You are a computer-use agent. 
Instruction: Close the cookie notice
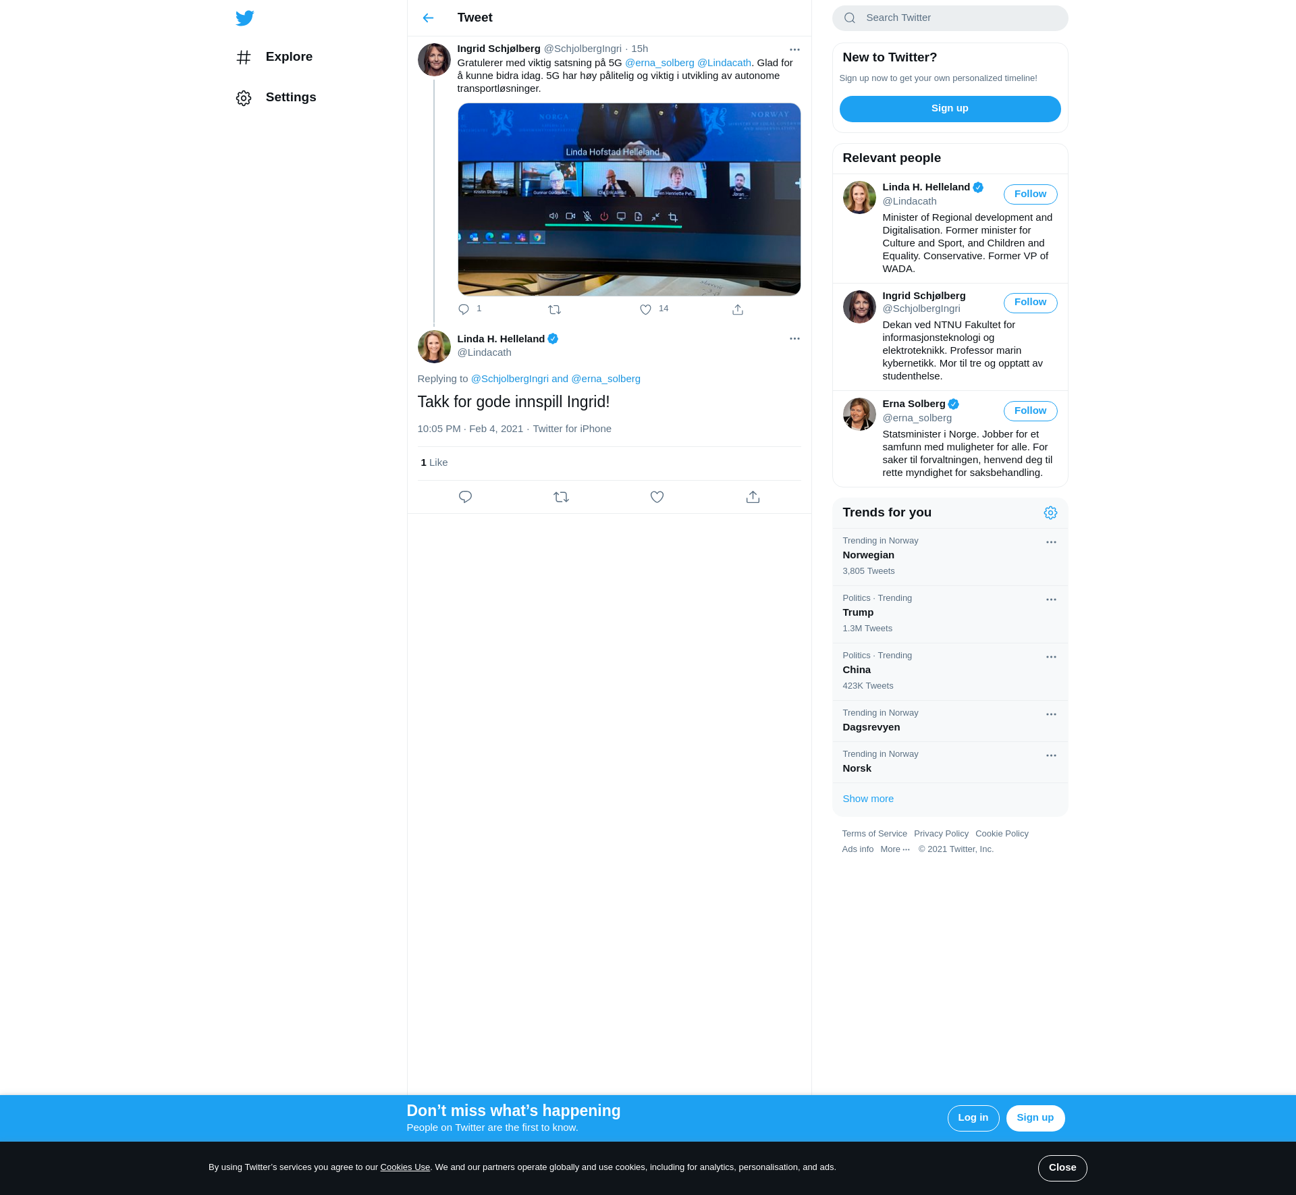pos(1062,1168)
